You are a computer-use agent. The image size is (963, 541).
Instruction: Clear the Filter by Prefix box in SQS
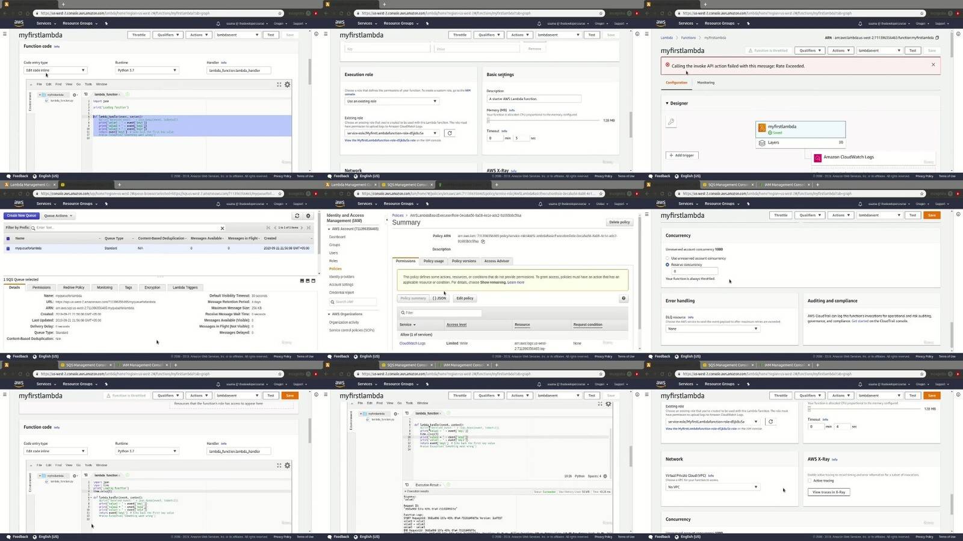[x=222, y=228]
